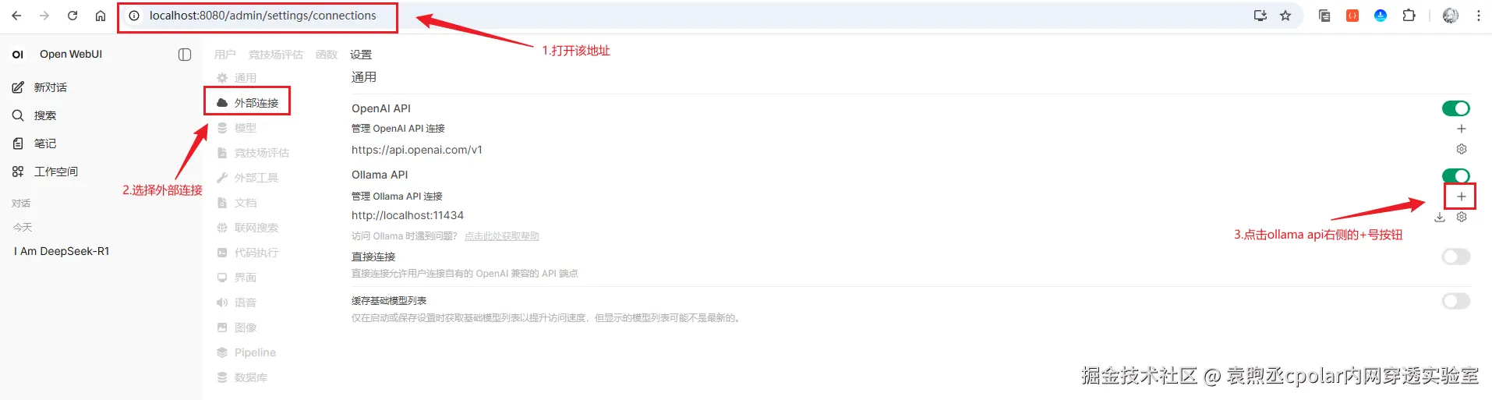
Task: Collapse the Open WebUI sidebar panel icon
Action: pos(185,55)
